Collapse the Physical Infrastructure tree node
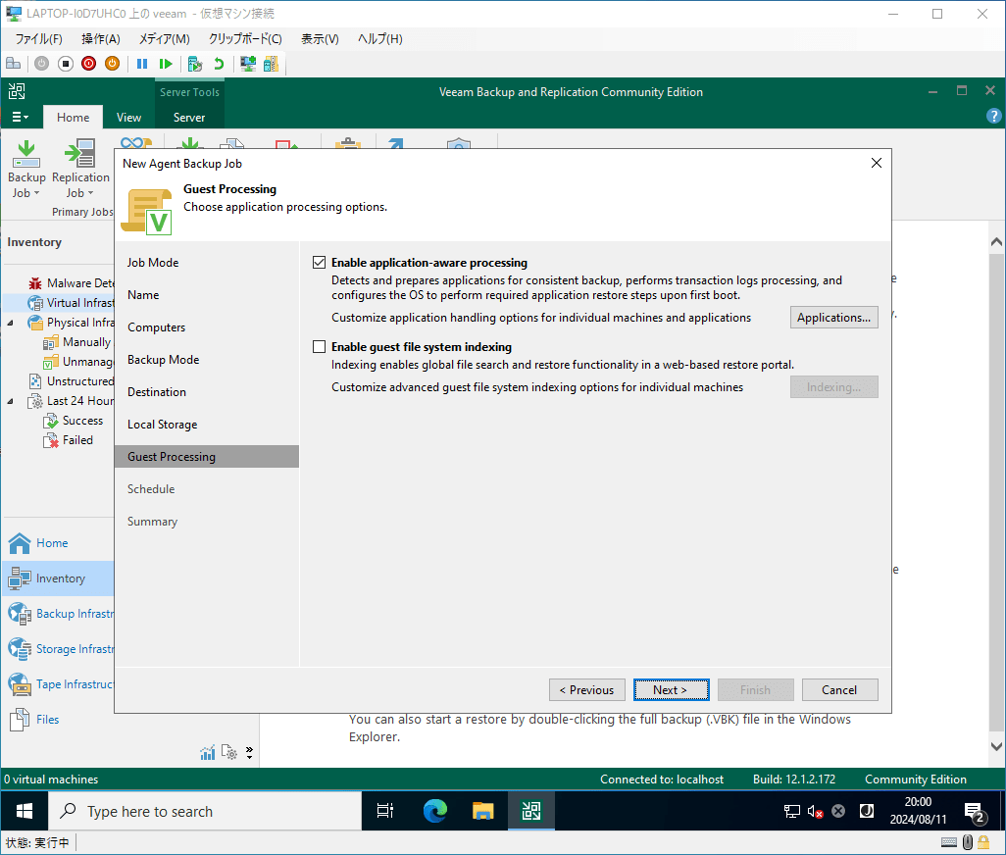Screen dimensions: 1006x855 [x=10, y=323]
